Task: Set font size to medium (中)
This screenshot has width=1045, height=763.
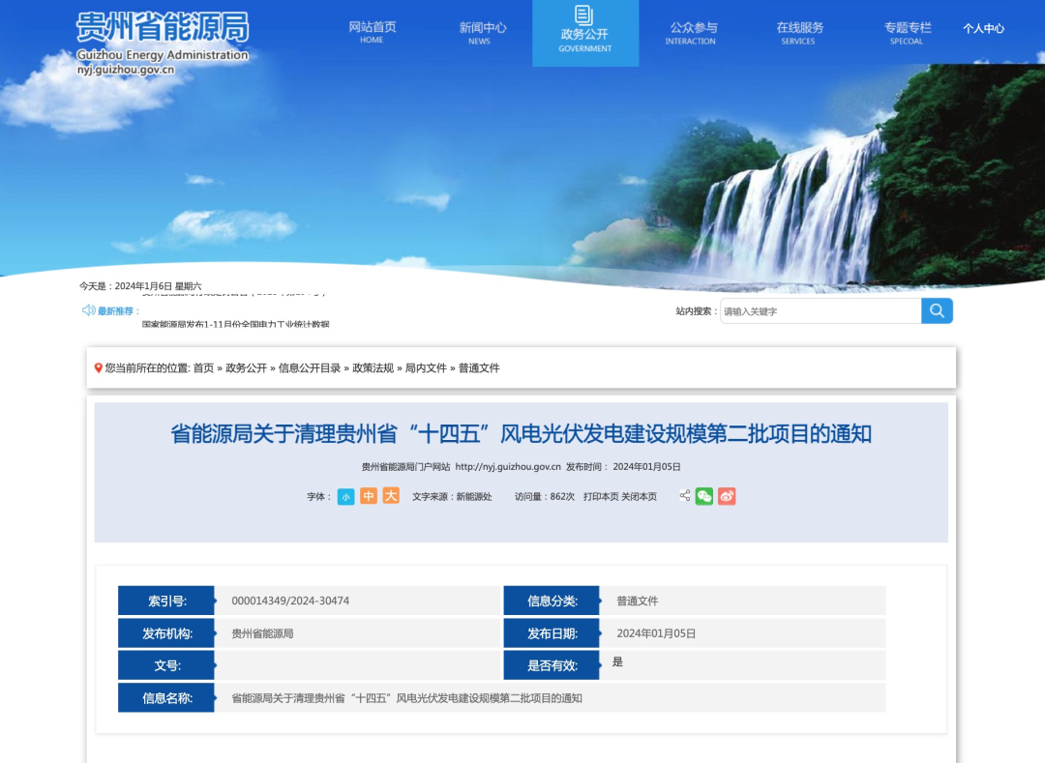Action: click(x=369, y=496)
